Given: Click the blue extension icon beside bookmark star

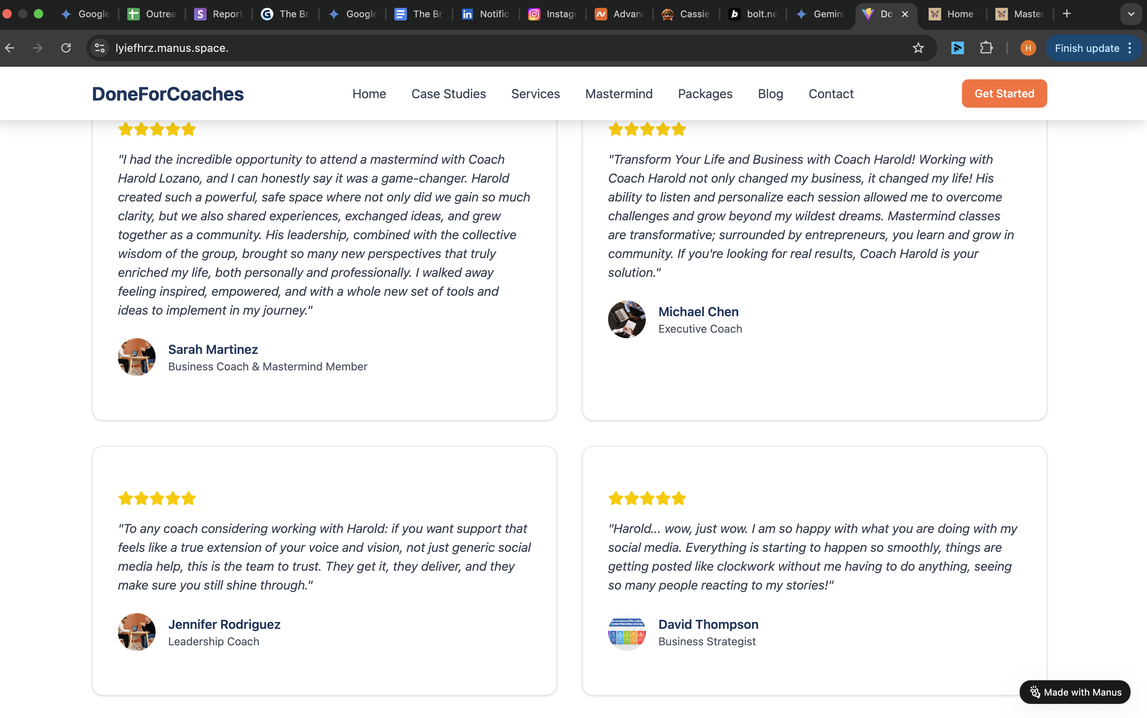Looking at the screenshot, I should click(x=957, y=48).
